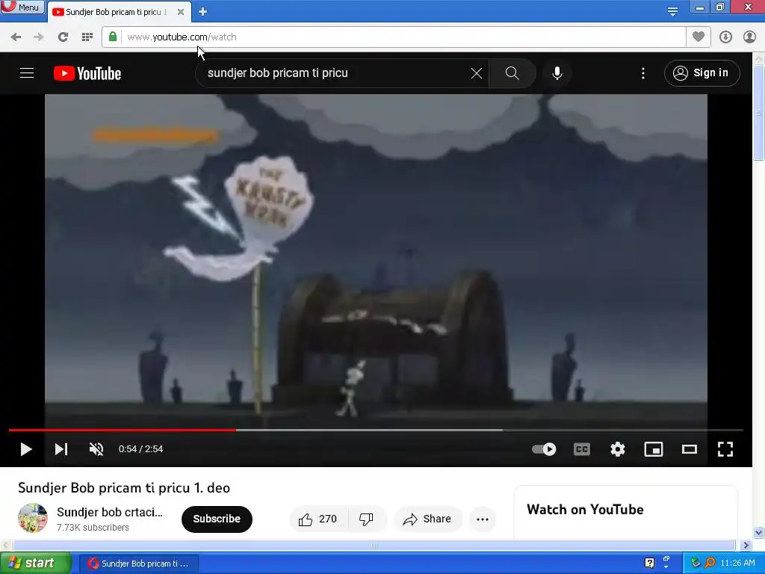Image resolution: width=765 pixels, height=574 pixels.
Task: Subscribe to the channel
Action: [217, 519]
